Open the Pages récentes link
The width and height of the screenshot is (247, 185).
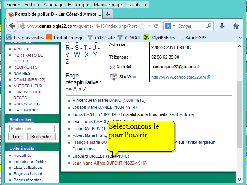pyautogui.click(x=27, y=180)
